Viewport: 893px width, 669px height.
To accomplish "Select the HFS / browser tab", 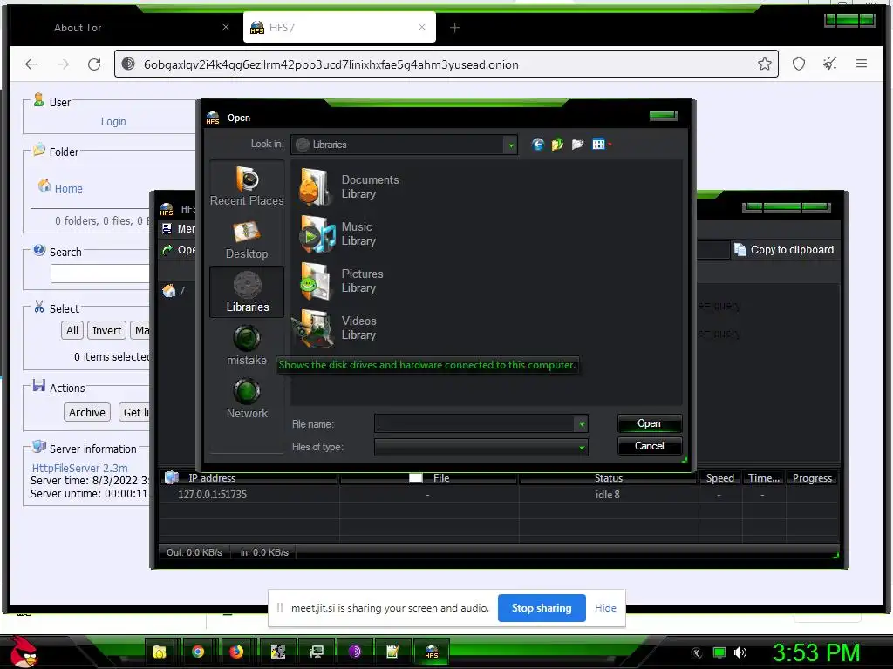I will tap(339, 27).
